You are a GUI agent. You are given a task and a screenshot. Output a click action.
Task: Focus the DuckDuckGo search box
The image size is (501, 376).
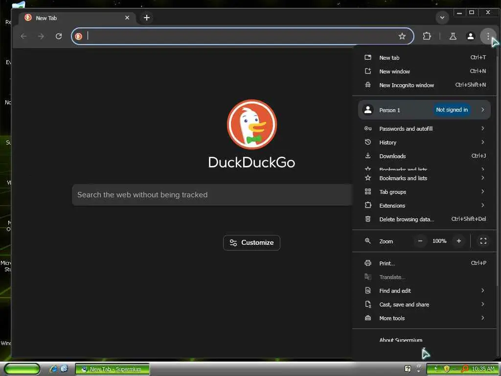tap(212, 195)
